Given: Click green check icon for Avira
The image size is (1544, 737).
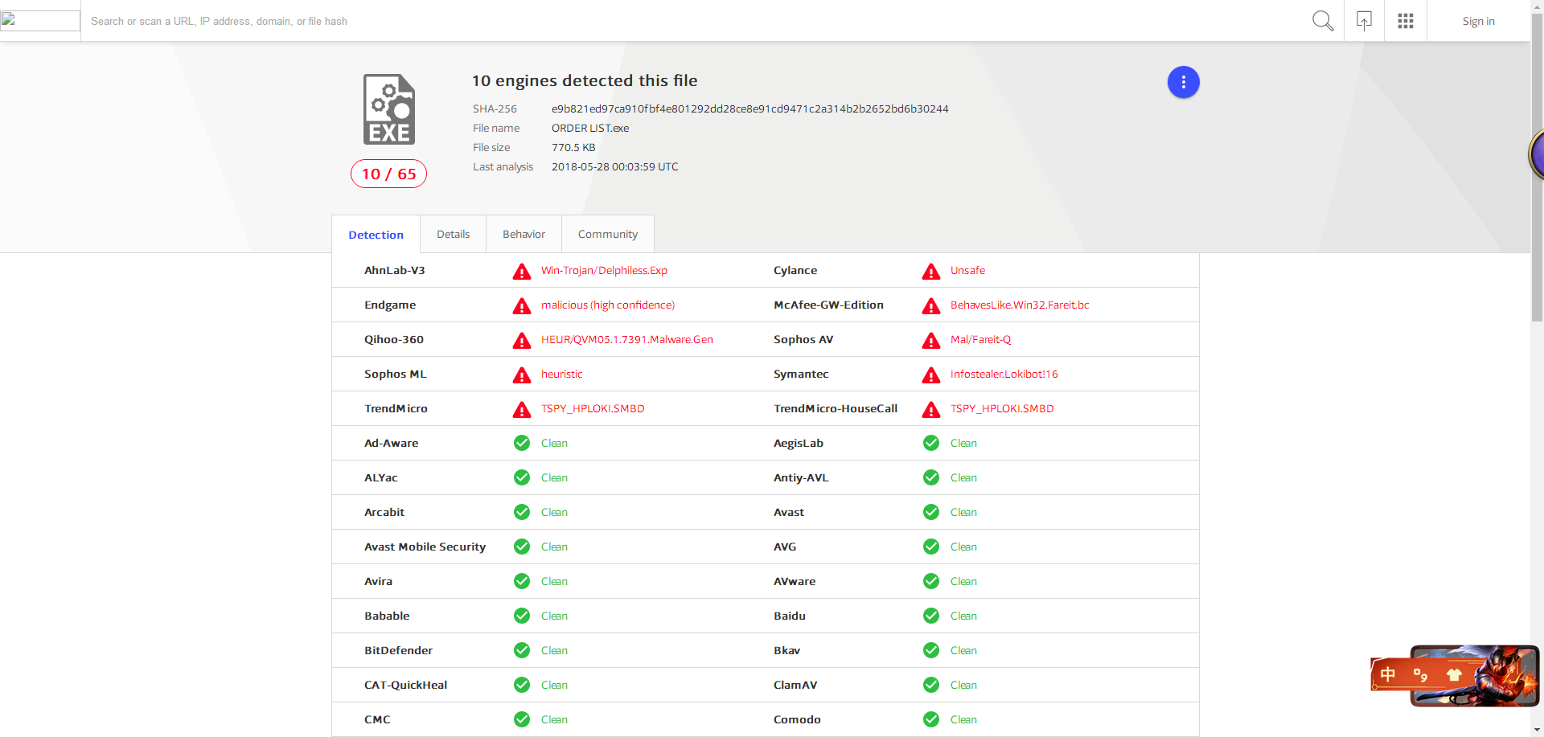Looking at the screenshot, I should tap(522, 581).
